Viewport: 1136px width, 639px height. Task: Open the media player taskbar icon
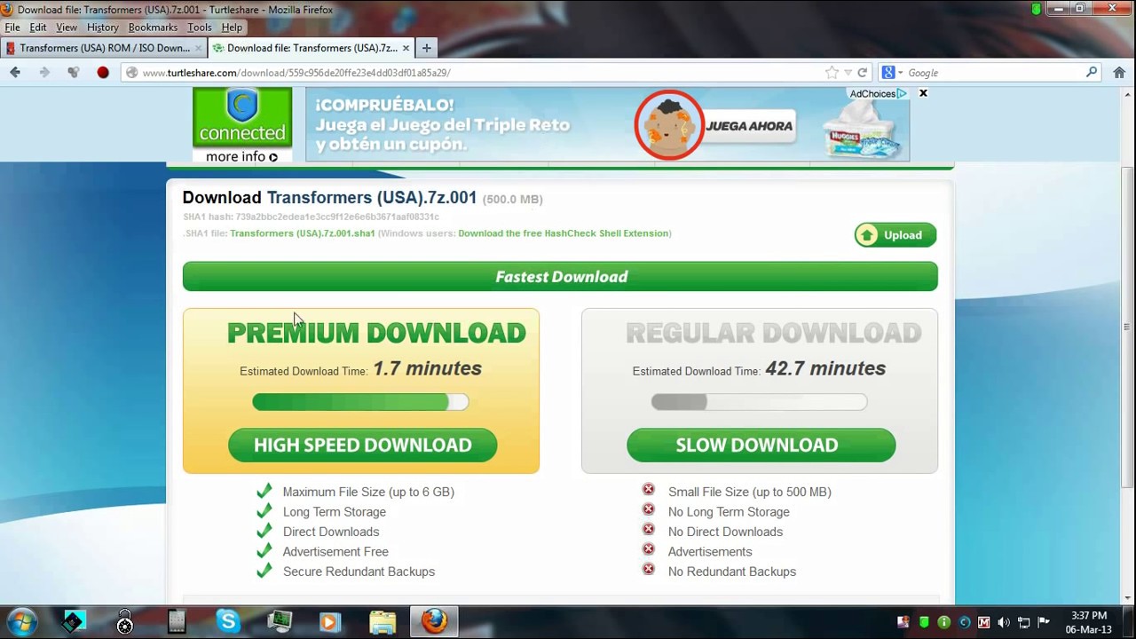330,622
